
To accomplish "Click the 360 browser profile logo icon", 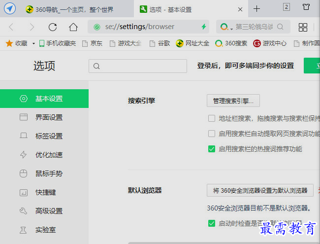I will 9,9.
